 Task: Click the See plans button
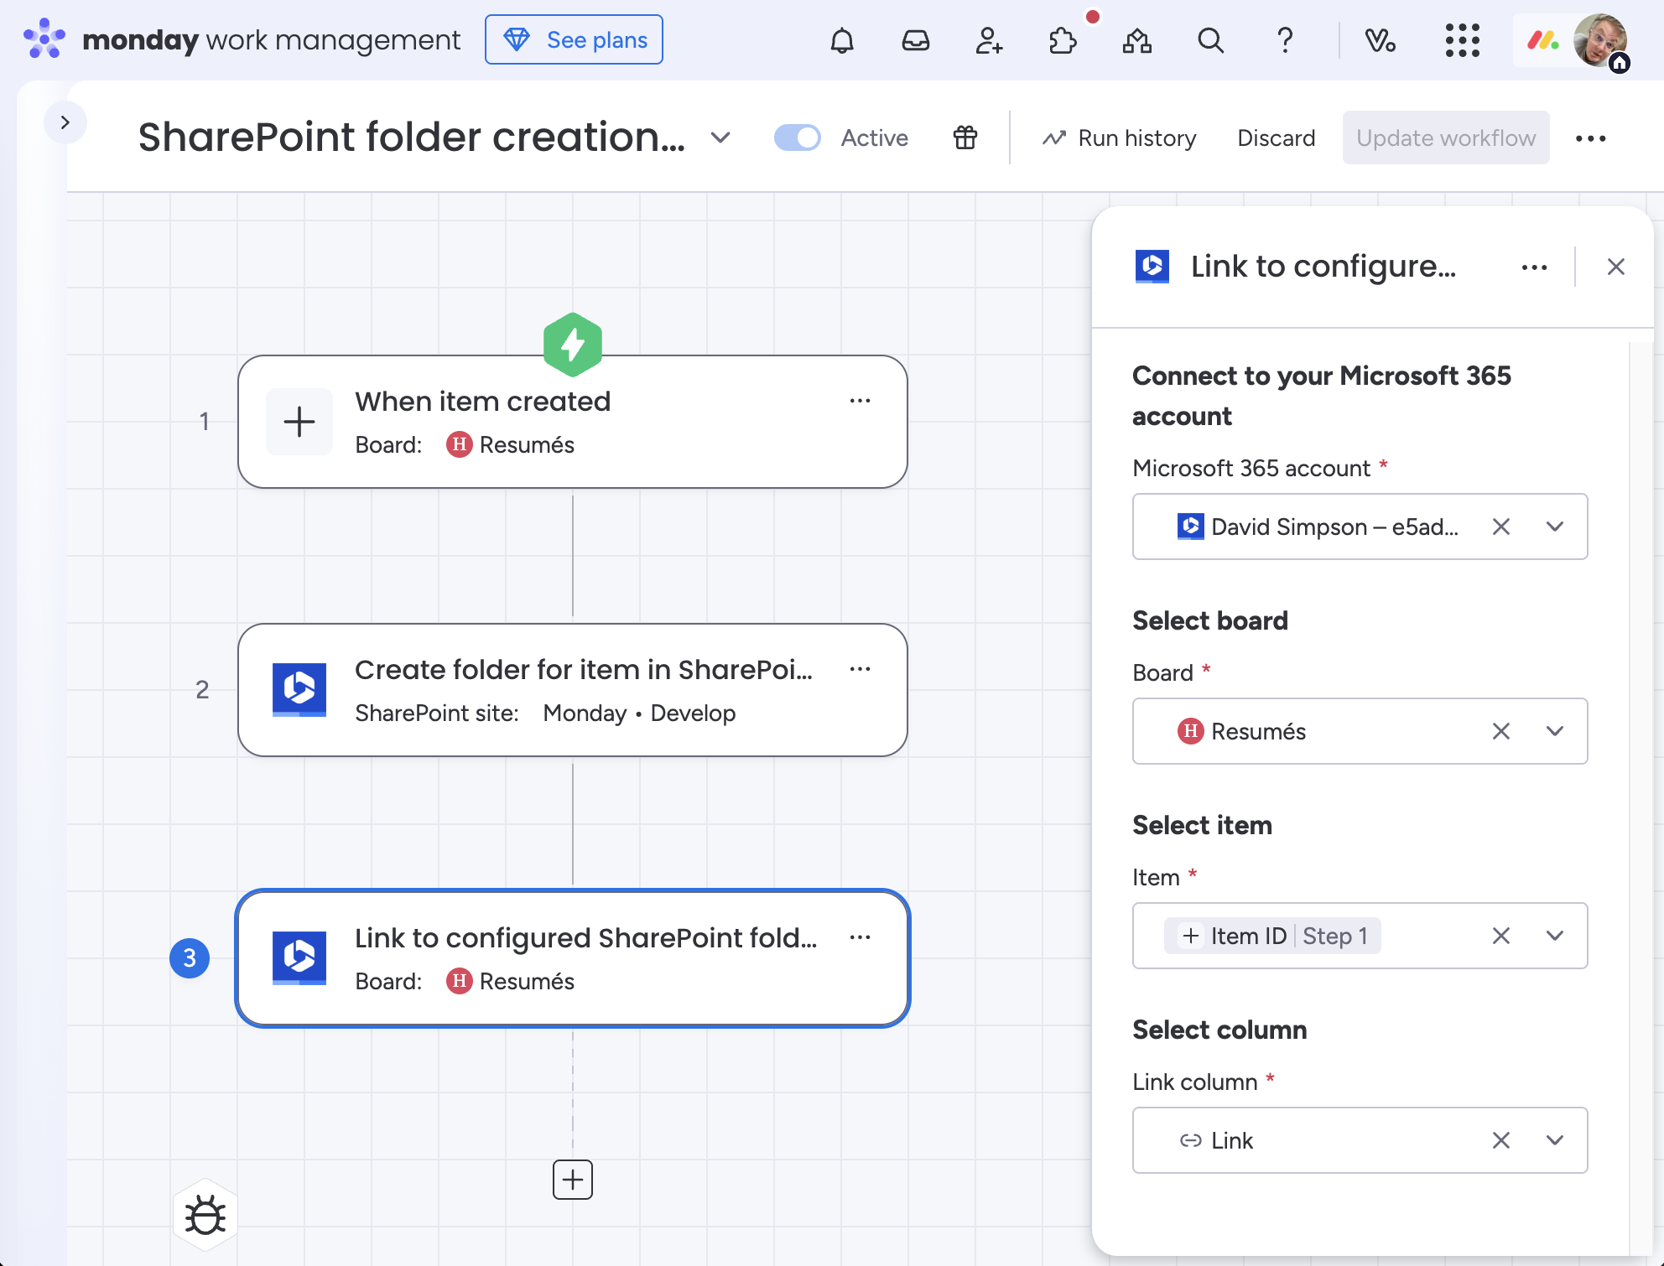(574, 39)
